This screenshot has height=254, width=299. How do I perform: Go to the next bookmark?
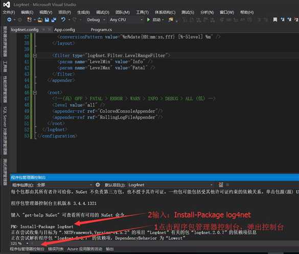tap(289, 19)
